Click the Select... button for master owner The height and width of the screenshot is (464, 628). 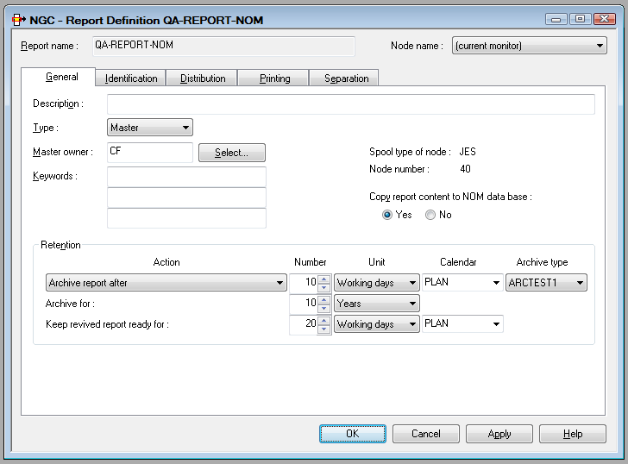(231, 153)
